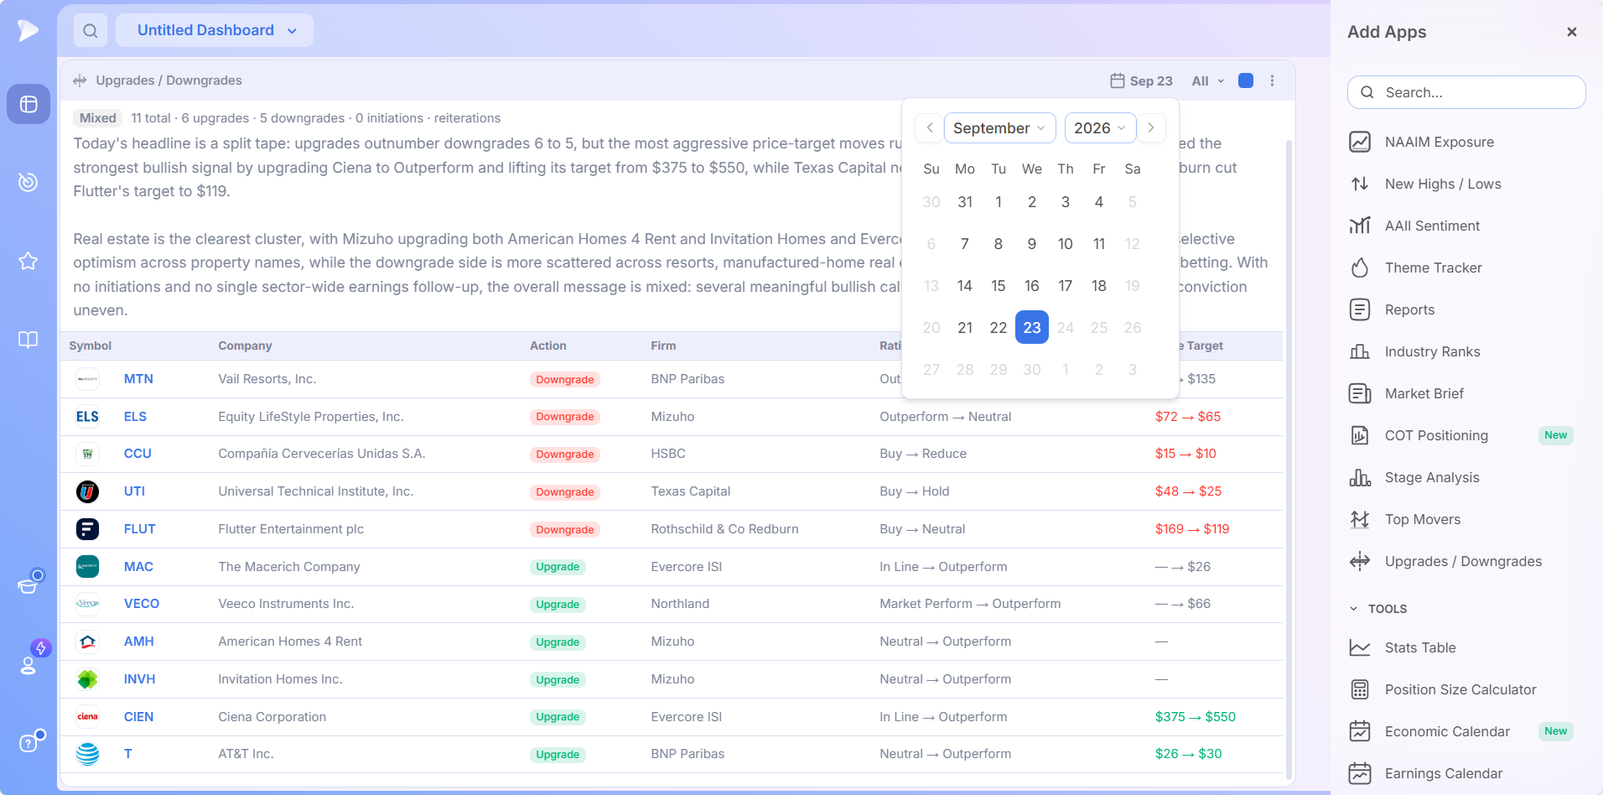This screenshot has width=1603, height=795.
Task: Open the dashboard layout sidebar icon
Action: coord(29,104)
